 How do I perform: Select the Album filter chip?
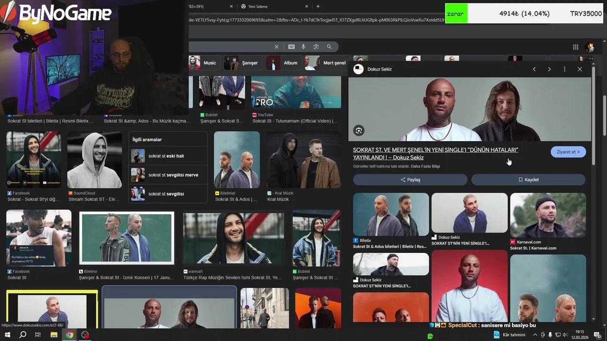click(x=283, y=63)
